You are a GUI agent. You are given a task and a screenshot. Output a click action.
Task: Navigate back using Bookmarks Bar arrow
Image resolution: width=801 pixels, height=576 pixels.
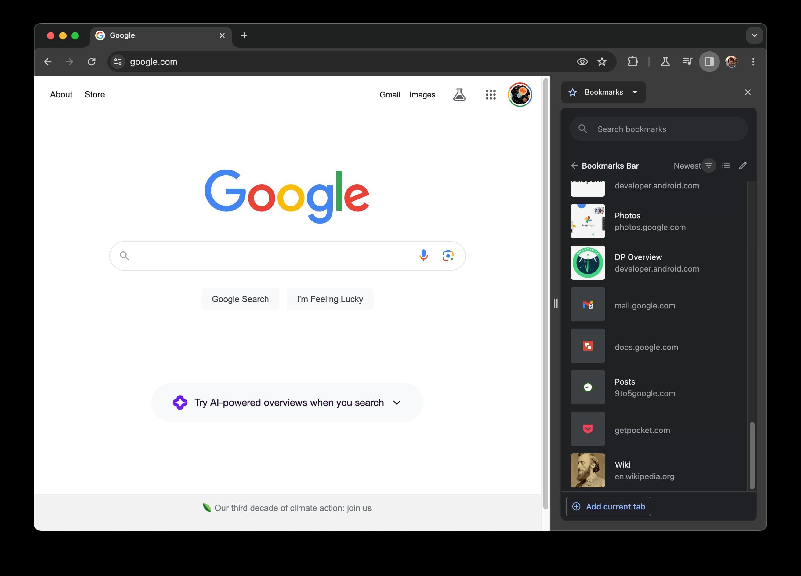(574, 166)
